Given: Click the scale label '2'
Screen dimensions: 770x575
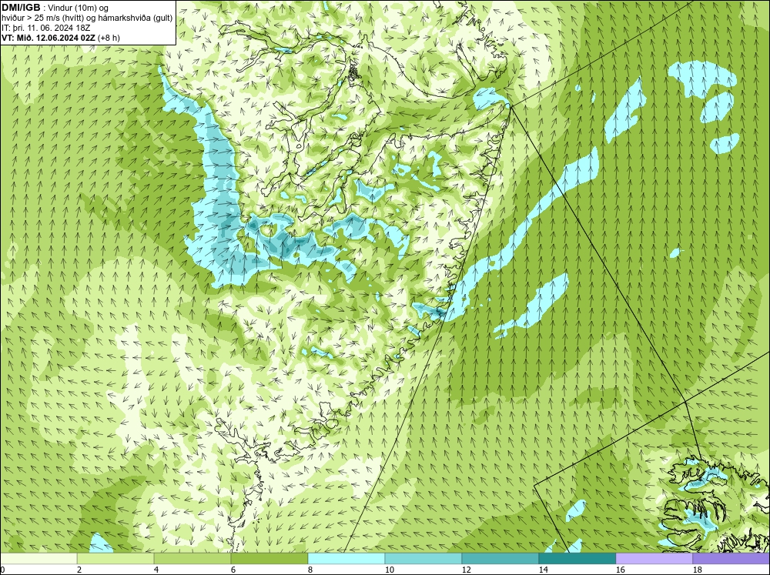Looking at the screenshot, I should click(79, 570).
